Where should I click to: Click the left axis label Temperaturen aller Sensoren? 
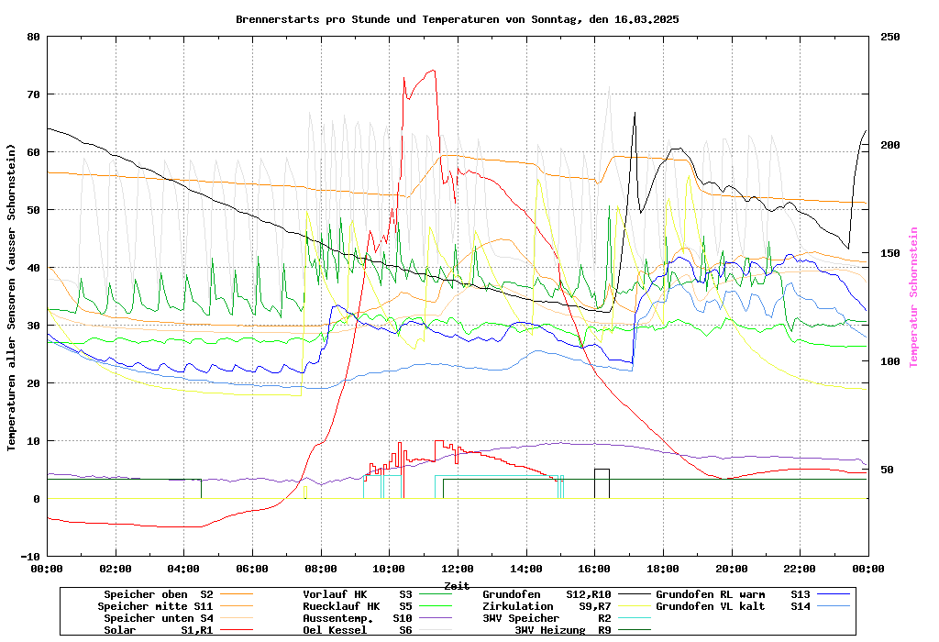coord(11,296)
